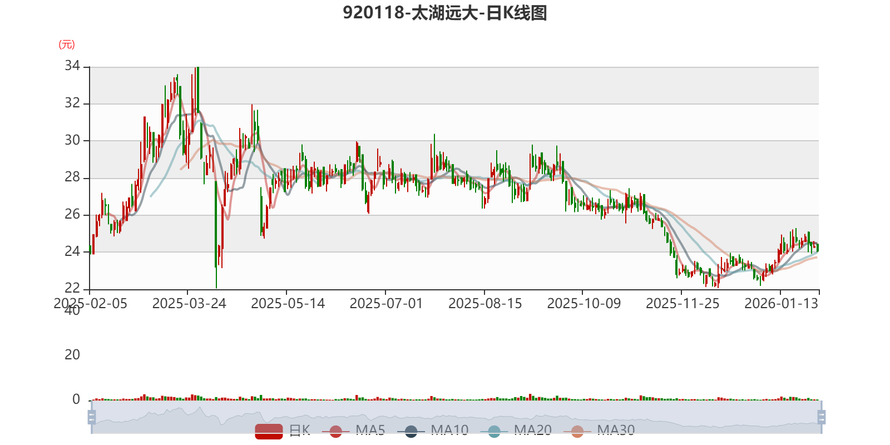
Task: Click the 2025-10-09 date axis label
Action: tap(584, 304)
